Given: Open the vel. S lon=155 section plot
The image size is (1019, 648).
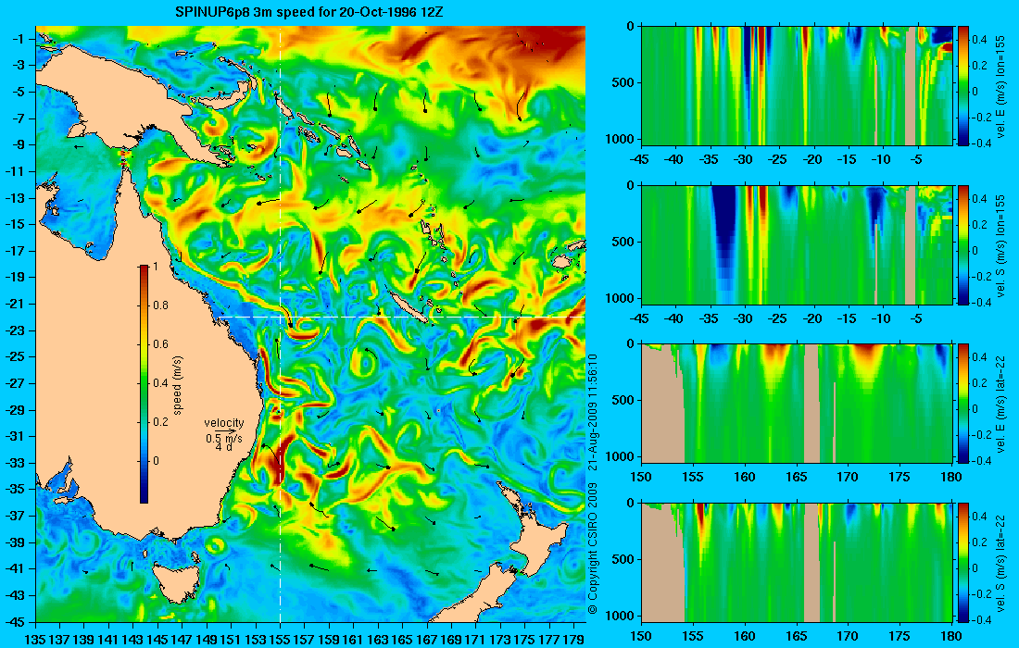Looking at the screenshot, I should (797, 244).
